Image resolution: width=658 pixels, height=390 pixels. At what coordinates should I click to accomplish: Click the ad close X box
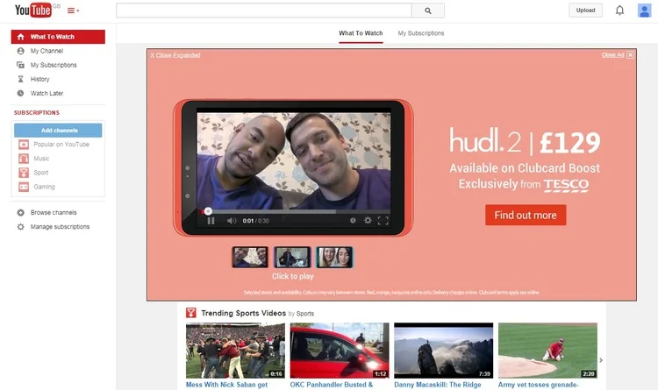click(x=630, y=55)
